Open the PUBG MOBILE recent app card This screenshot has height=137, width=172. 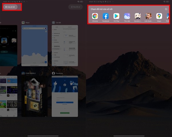coord(34,96)
